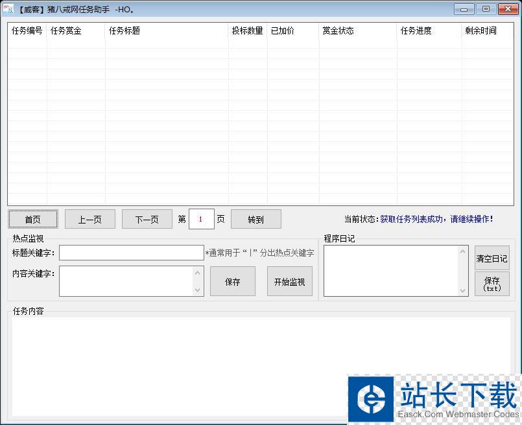The image size is (522, 425).
Task: Sort by 赏金状态 column header
Action: (358, 31)
